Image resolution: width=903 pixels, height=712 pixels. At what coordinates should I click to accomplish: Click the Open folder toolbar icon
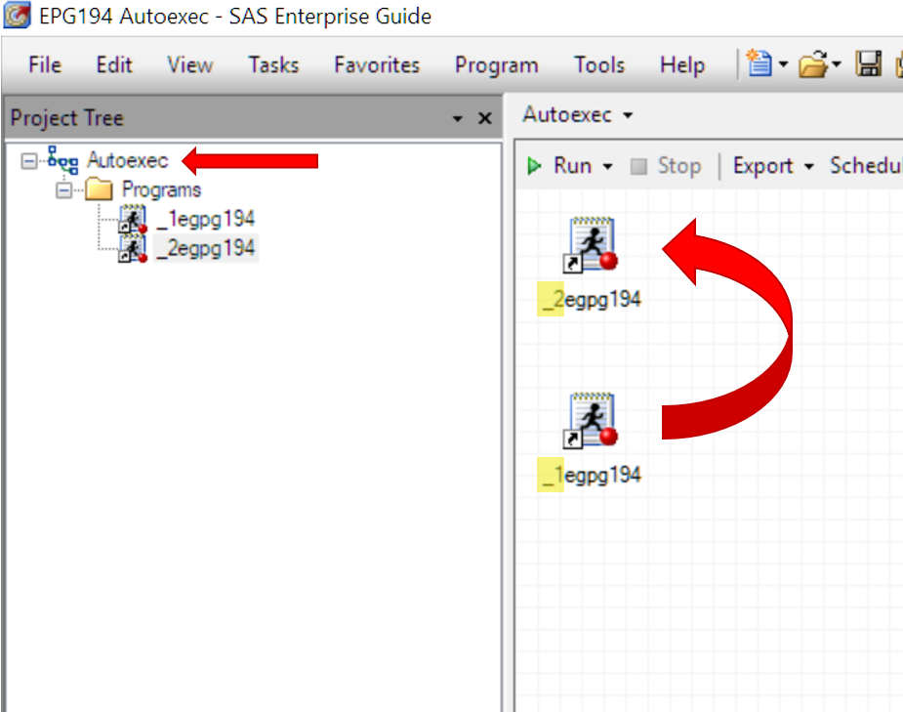point(813,63)
